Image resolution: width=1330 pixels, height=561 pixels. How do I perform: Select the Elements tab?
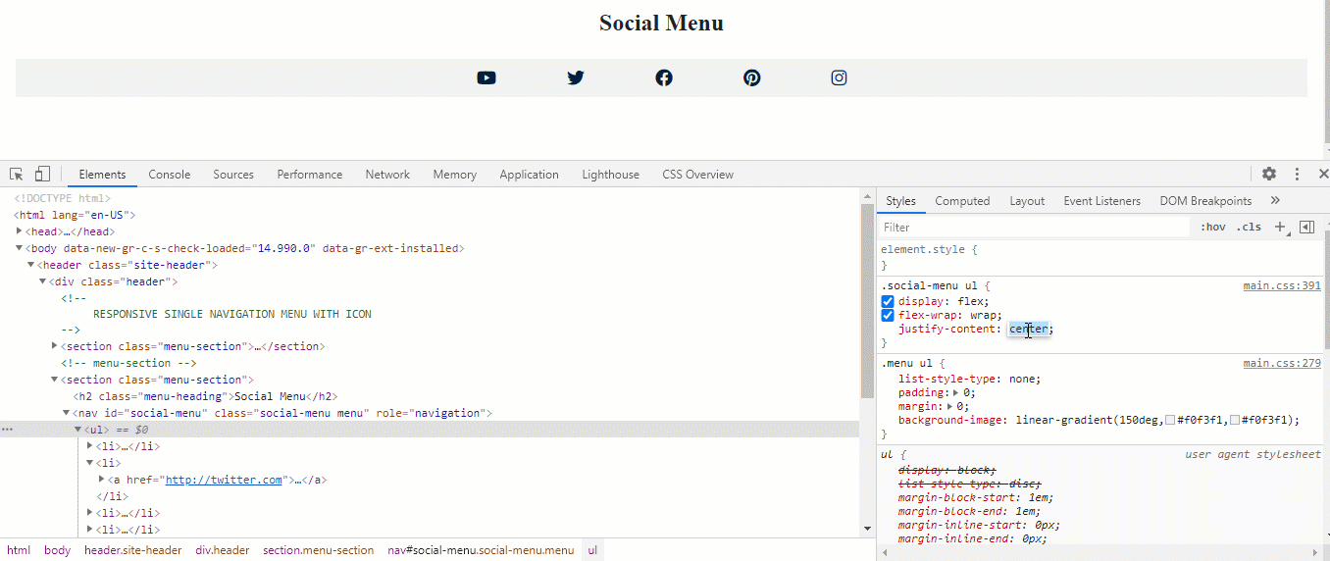[x=103, y=175]
